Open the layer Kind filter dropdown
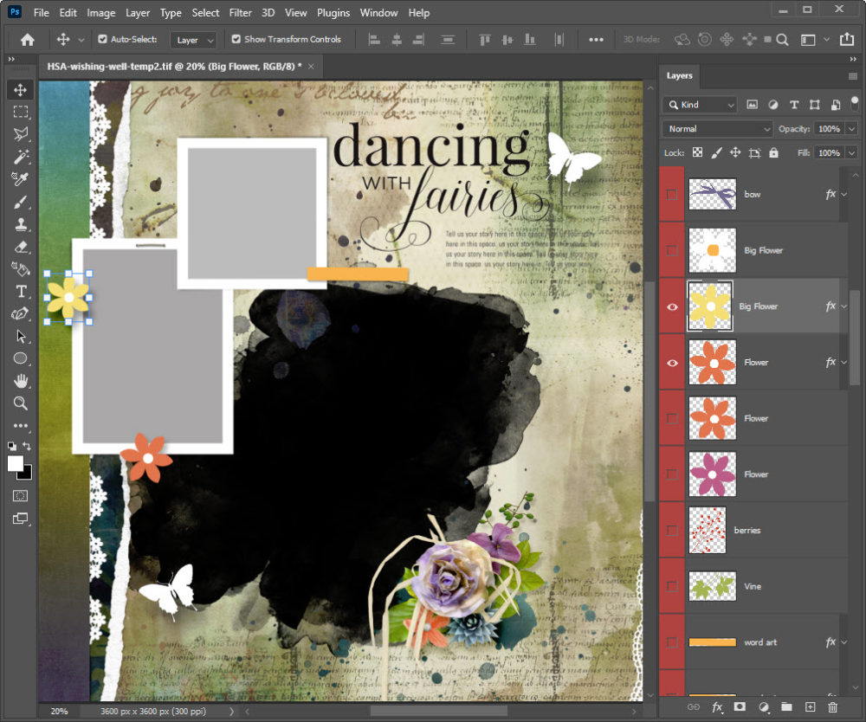Viewport: 866px width, 722px height. 700,105
